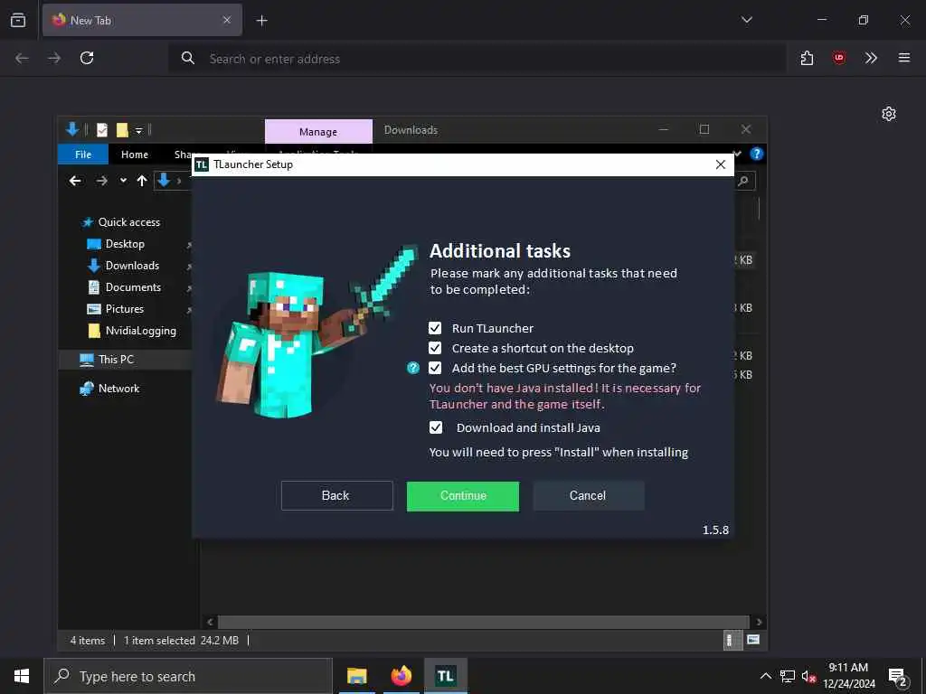This screenshot has width=926, height=694.
Task: List all Firefox tabs dropdown
Action: pyautogui.click(x=746, y=20)
